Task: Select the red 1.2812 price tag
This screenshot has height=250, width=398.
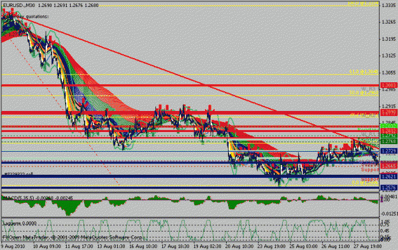Action: tap(388, 131)
